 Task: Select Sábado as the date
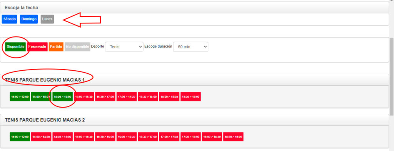9,19
